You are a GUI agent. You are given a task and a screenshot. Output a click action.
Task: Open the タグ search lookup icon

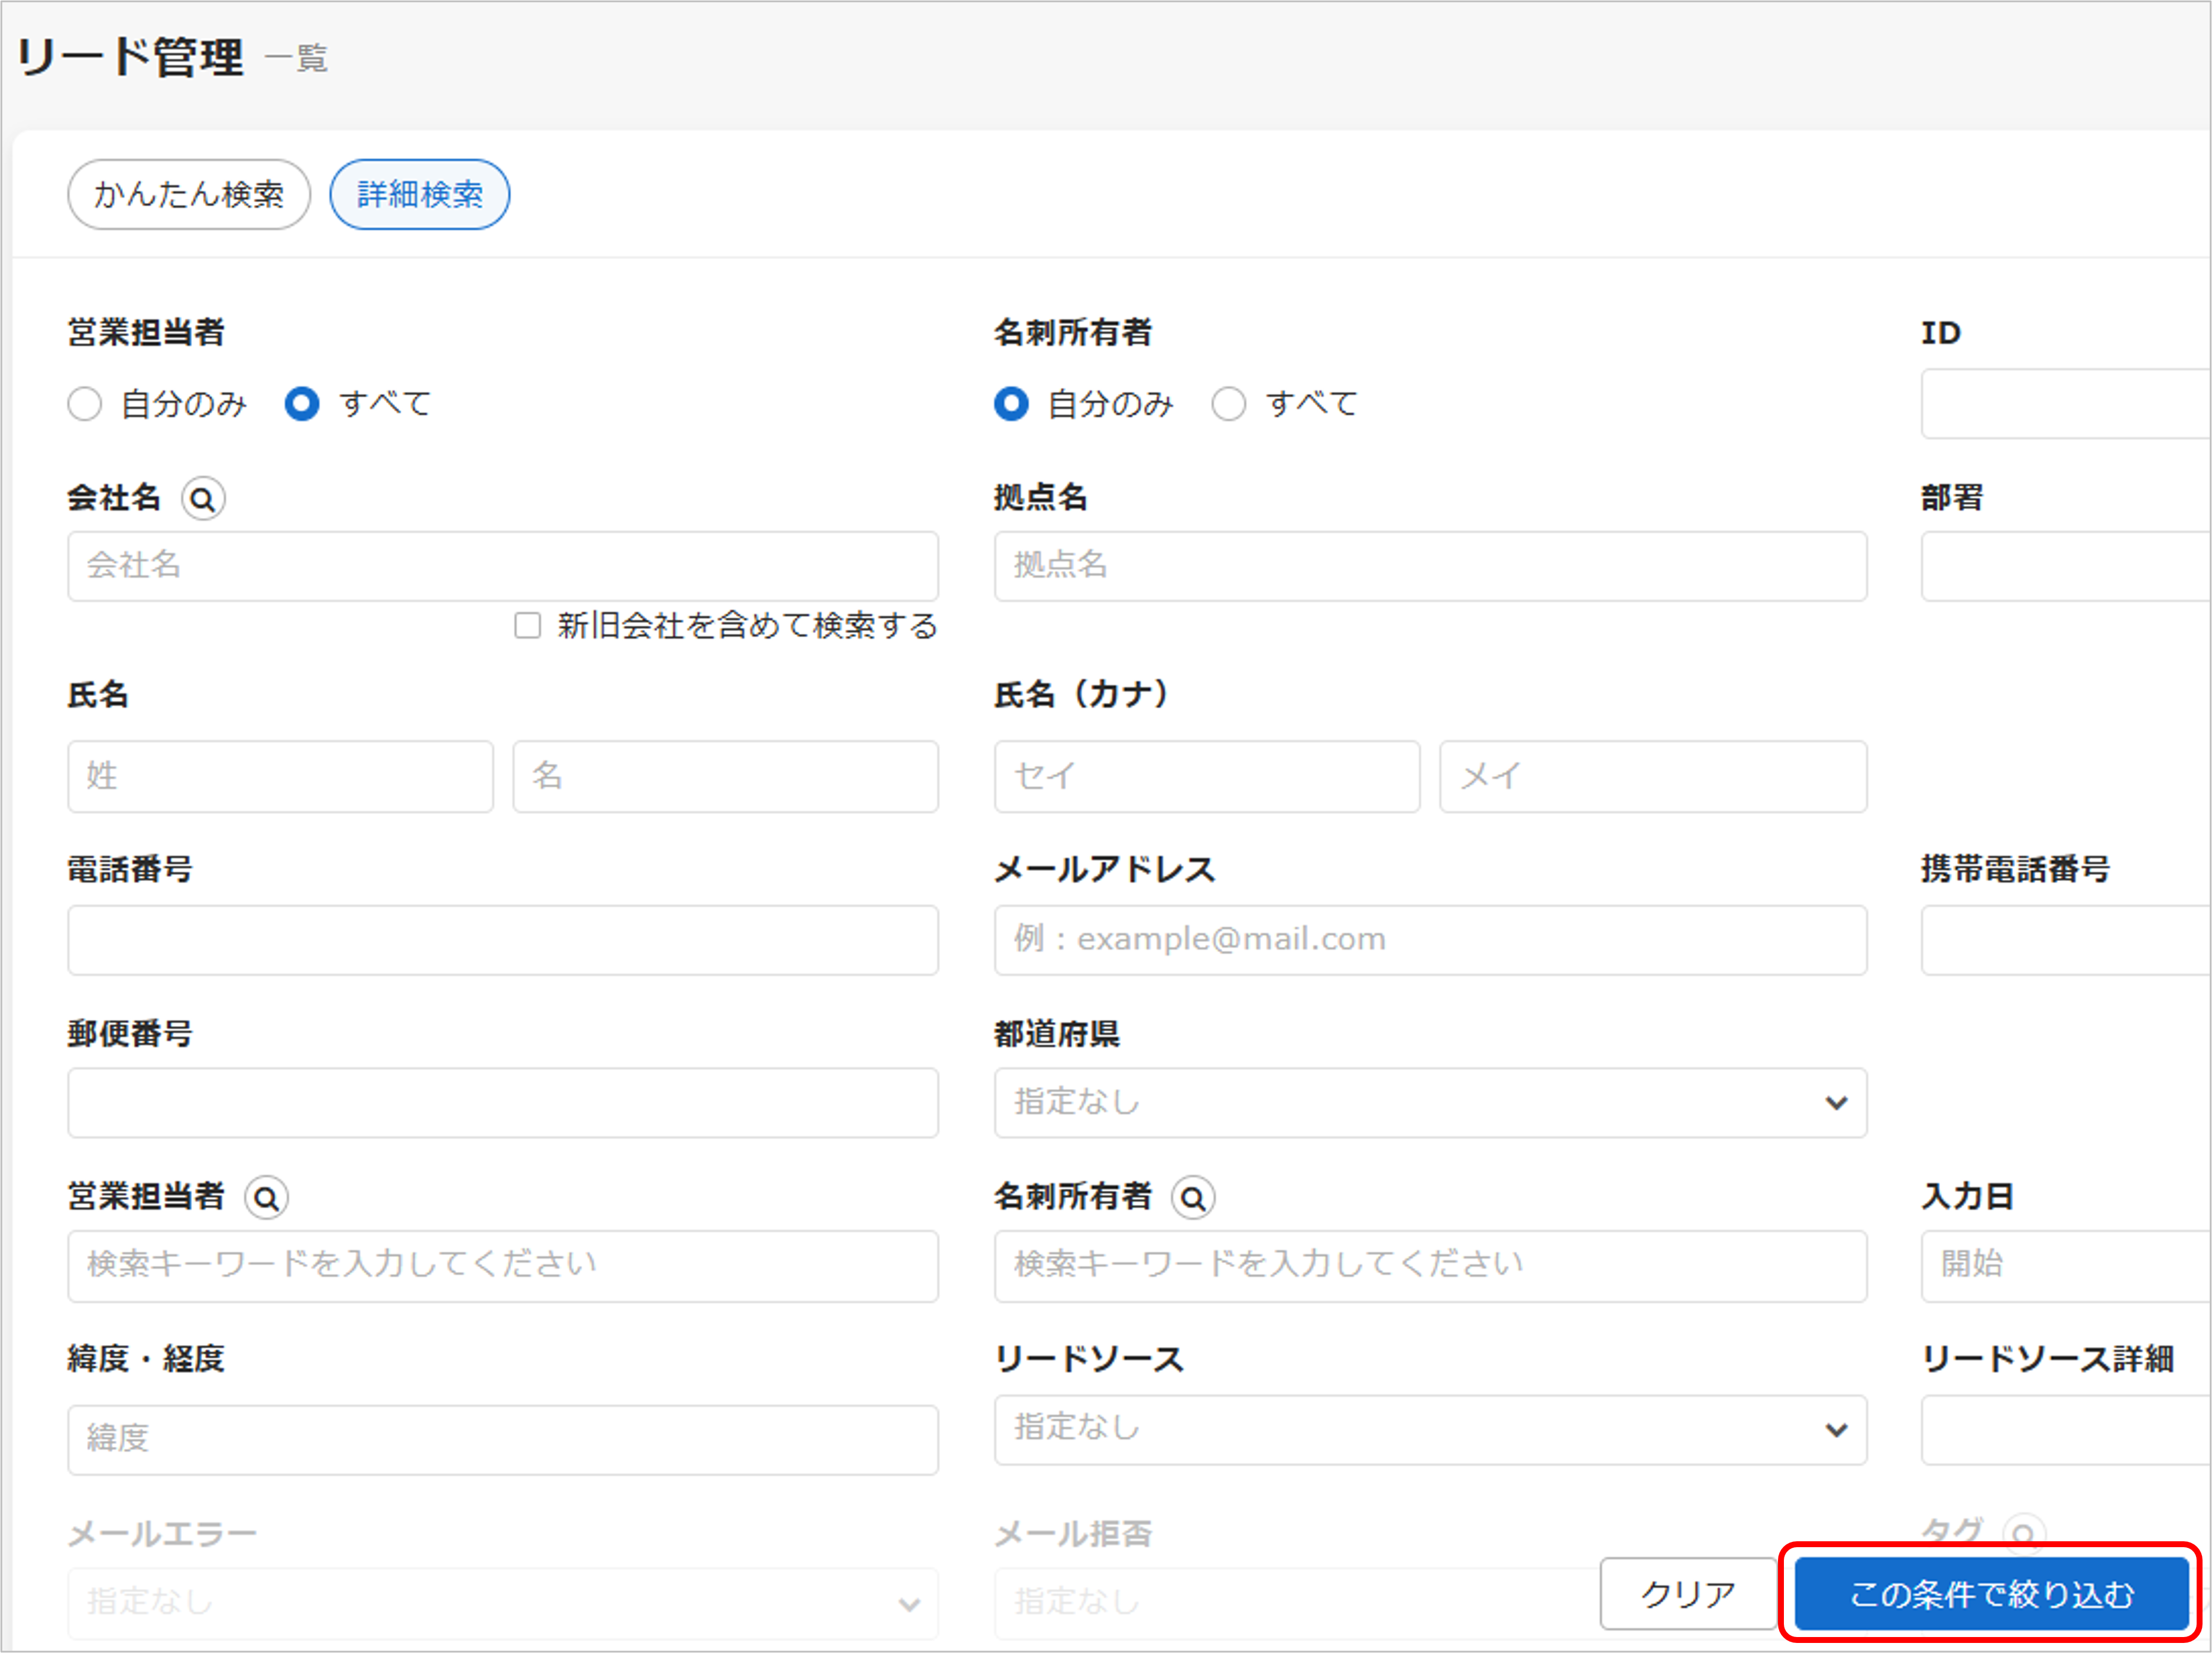coord(2023,1533)
